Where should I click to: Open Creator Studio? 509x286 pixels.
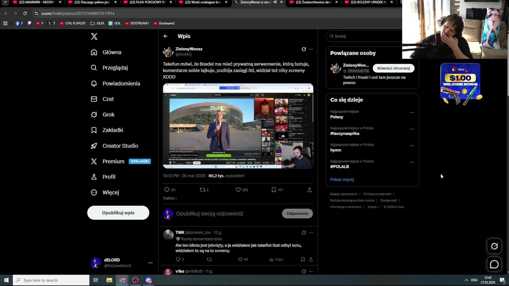pos(115,146)
